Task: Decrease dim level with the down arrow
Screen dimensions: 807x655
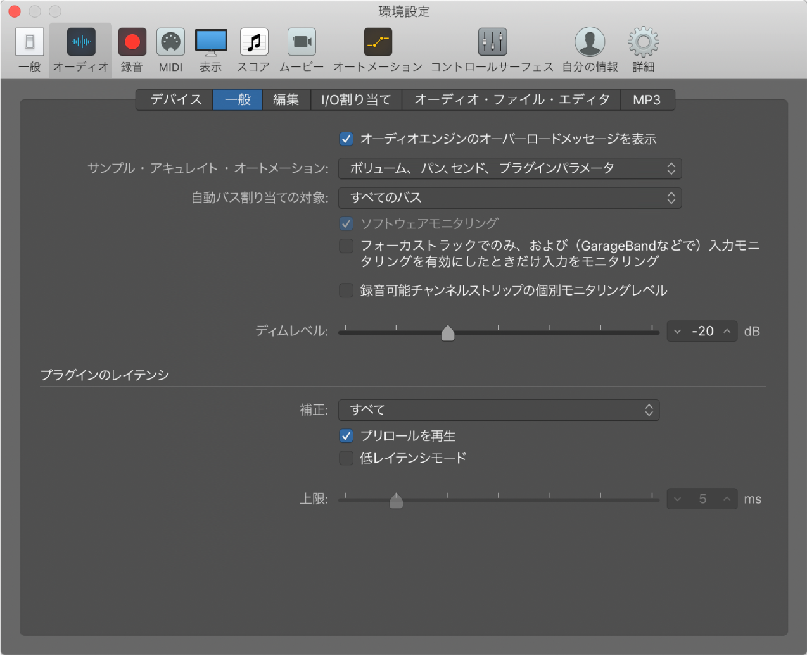Action: [677, 332]
